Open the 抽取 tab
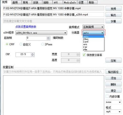This screenshot has width=123, height=115. click(x=47, y=3)
